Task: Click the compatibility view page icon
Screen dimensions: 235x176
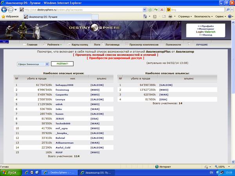Action: (150, 10)
